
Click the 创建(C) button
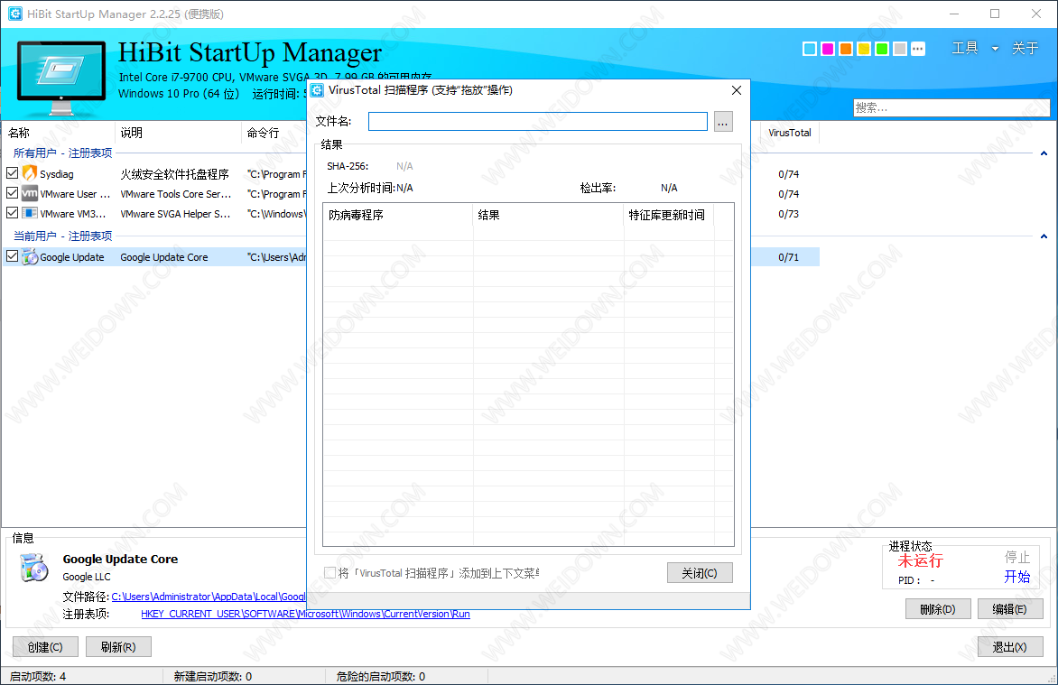tap(45, 647)
